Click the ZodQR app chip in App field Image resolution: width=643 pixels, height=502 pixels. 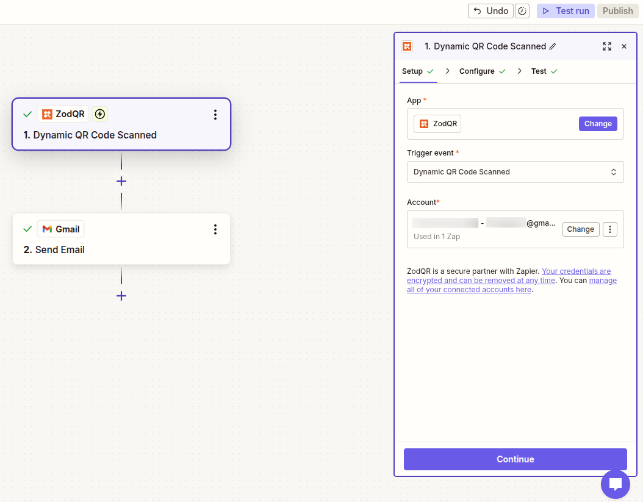coord(437,124)
